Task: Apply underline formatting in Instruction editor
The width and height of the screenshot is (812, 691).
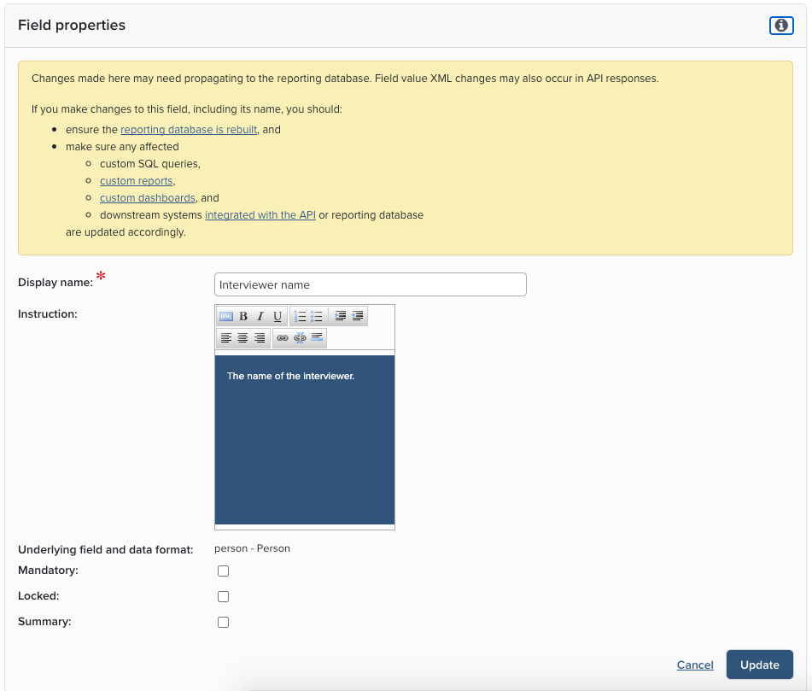Action: [x=277, y=316]
